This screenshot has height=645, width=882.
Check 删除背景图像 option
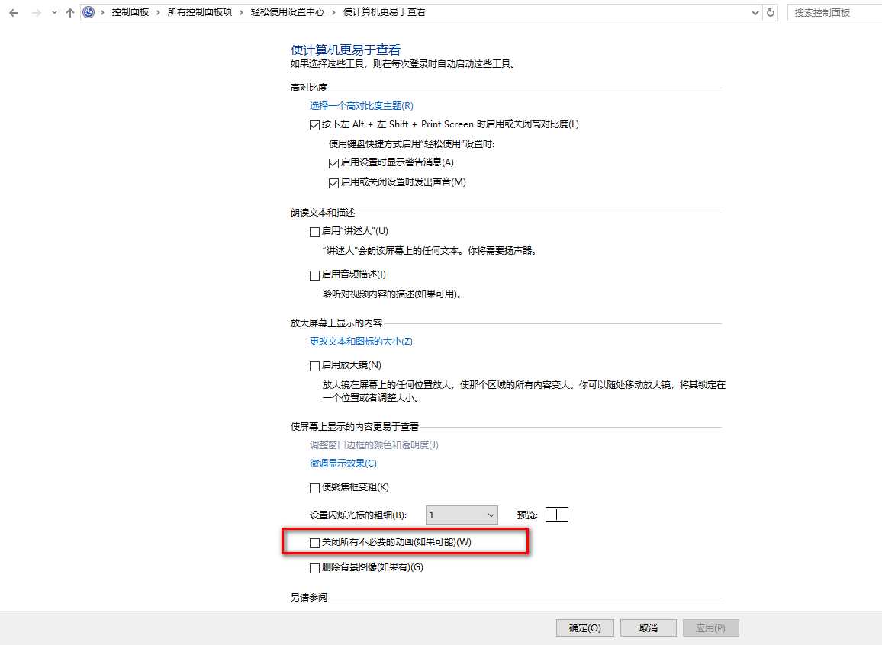(x=314, y=567)
